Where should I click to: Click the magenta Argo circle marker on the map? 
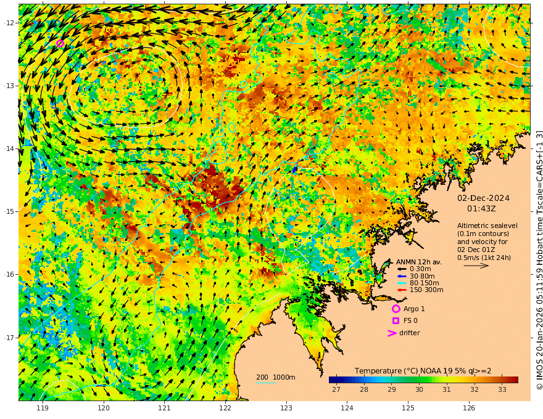60,44
